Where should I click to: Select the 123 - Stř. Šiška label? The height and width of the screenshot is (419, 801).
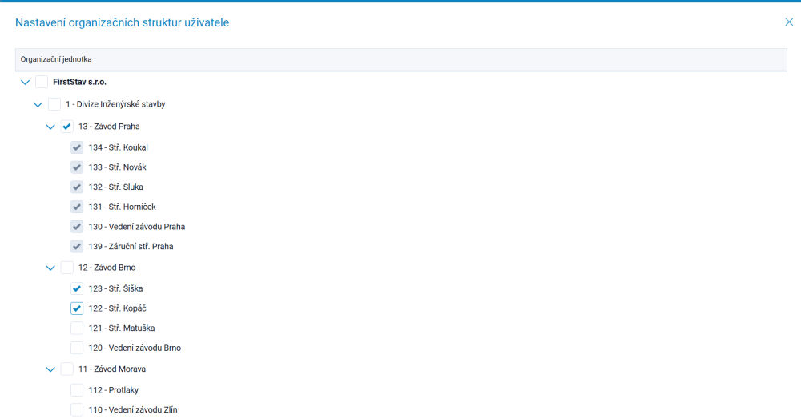(115, 288)
